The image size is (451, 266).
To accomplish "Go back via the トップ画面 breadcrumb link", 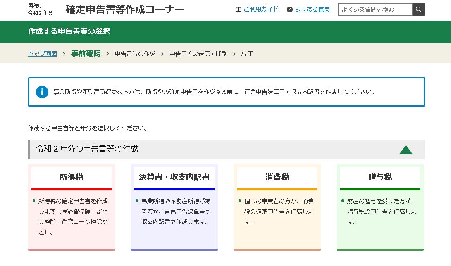I will pyautogui.click(x=43, y=54).
